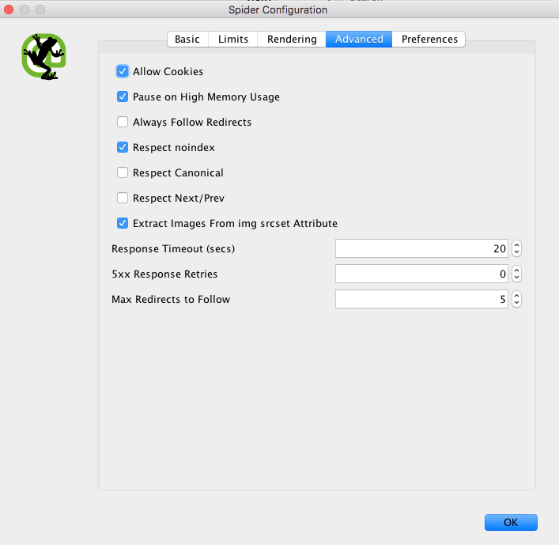
Task: Click the Spider Configuration window title
Action: pos(278,9)
